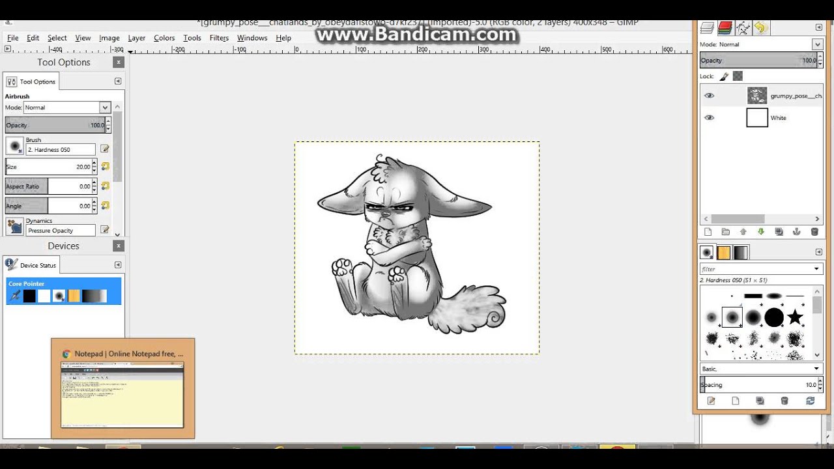Viewport: 834px width, 469px height.
Task: Duplicate the selected brush
Action: click(x=760, y=401)
